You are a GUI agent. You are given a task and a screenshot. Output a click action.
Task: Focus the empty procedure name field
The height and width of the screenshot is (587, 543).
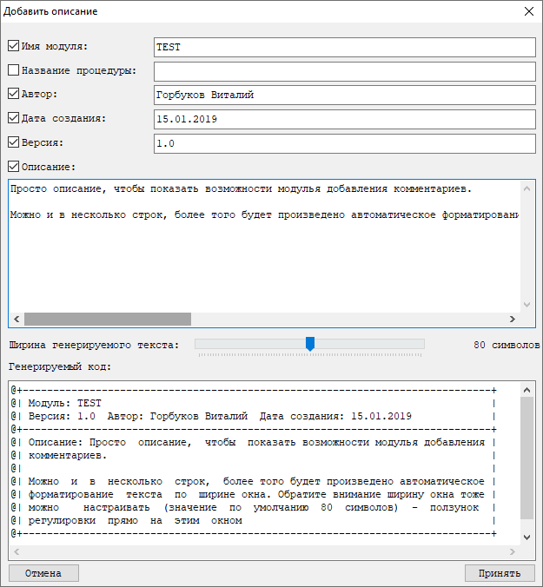(x=345, y=71)
